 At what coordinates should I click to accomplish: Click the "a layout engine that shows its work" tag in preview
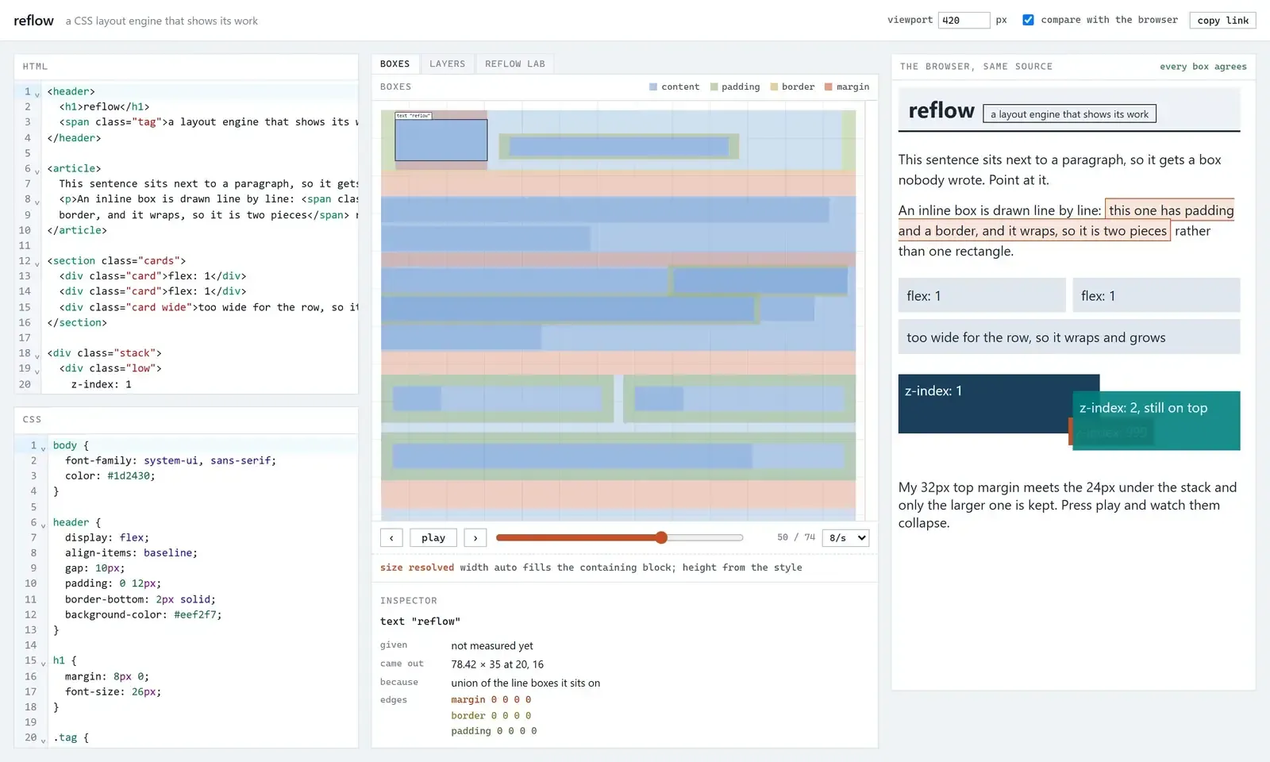click(1069, 114)
